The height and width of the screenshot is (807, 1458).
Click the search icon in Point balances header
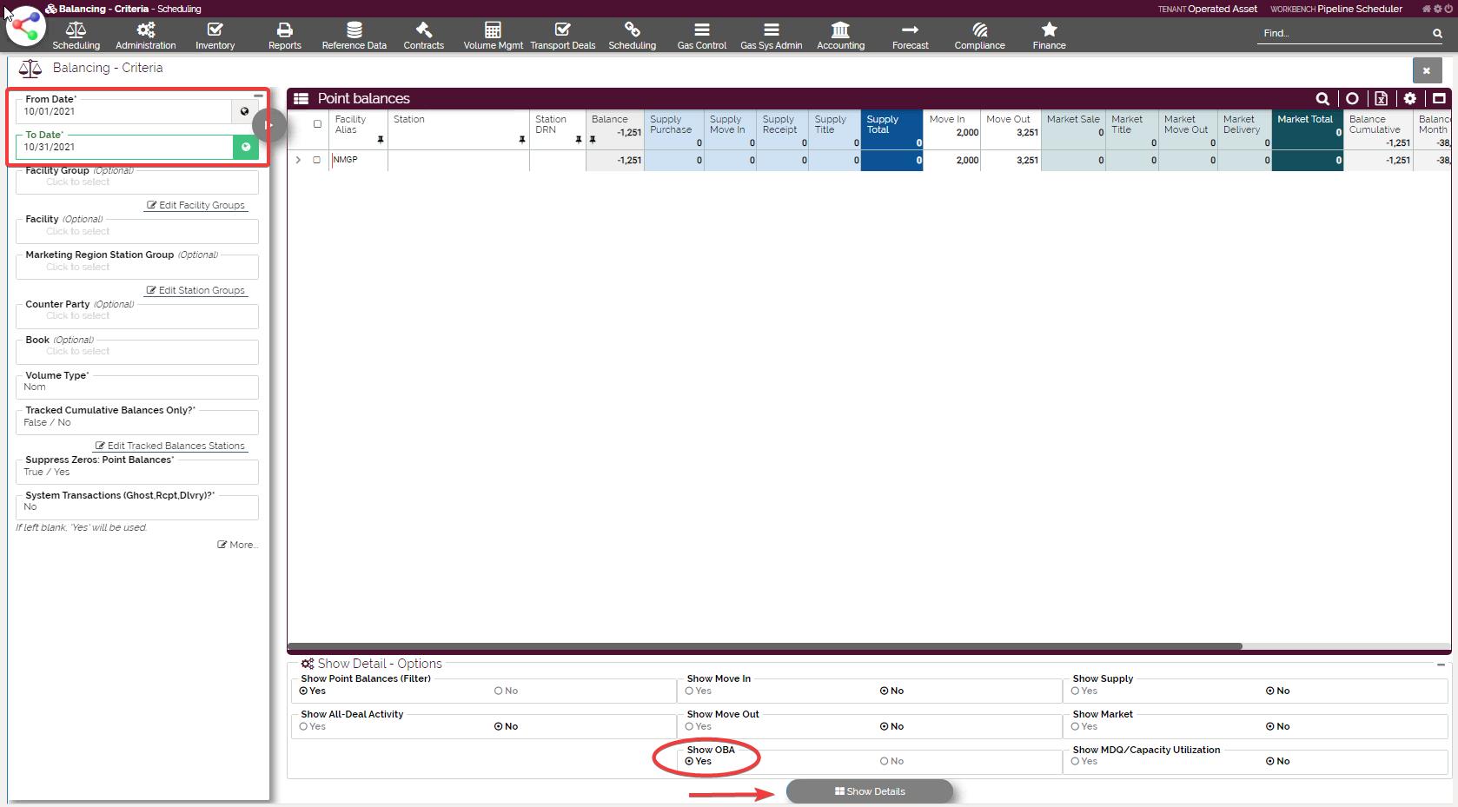coord(1322,99)
